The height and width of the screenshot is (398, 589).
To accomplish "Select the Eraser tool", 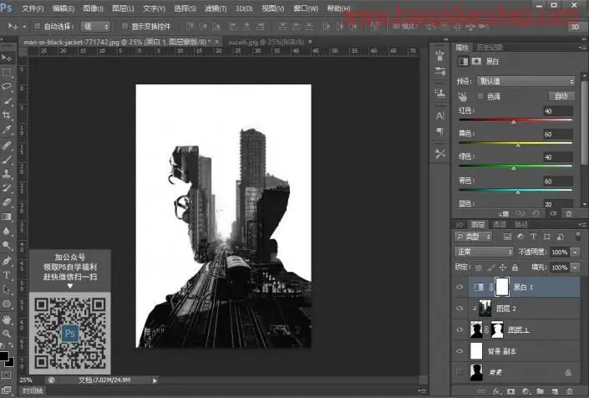I will click(x=7, y=202).
